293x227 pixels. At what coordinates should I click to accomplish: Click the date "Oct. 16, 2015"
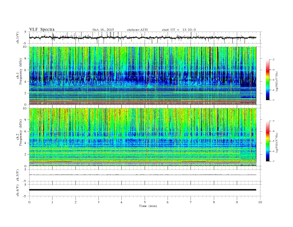point(103,30)
